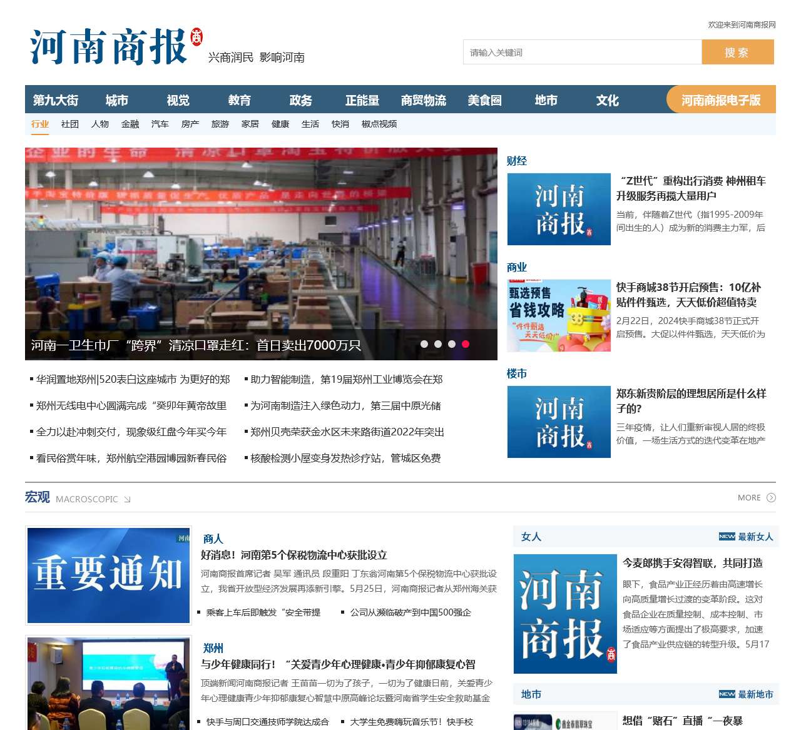
Task: Select 教育 in the main navigation
Action: tap(240, 100)
